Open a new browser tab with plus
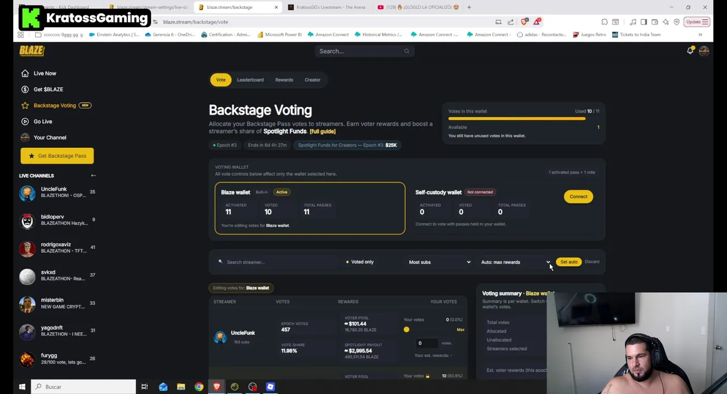 (x=469, y=7)
